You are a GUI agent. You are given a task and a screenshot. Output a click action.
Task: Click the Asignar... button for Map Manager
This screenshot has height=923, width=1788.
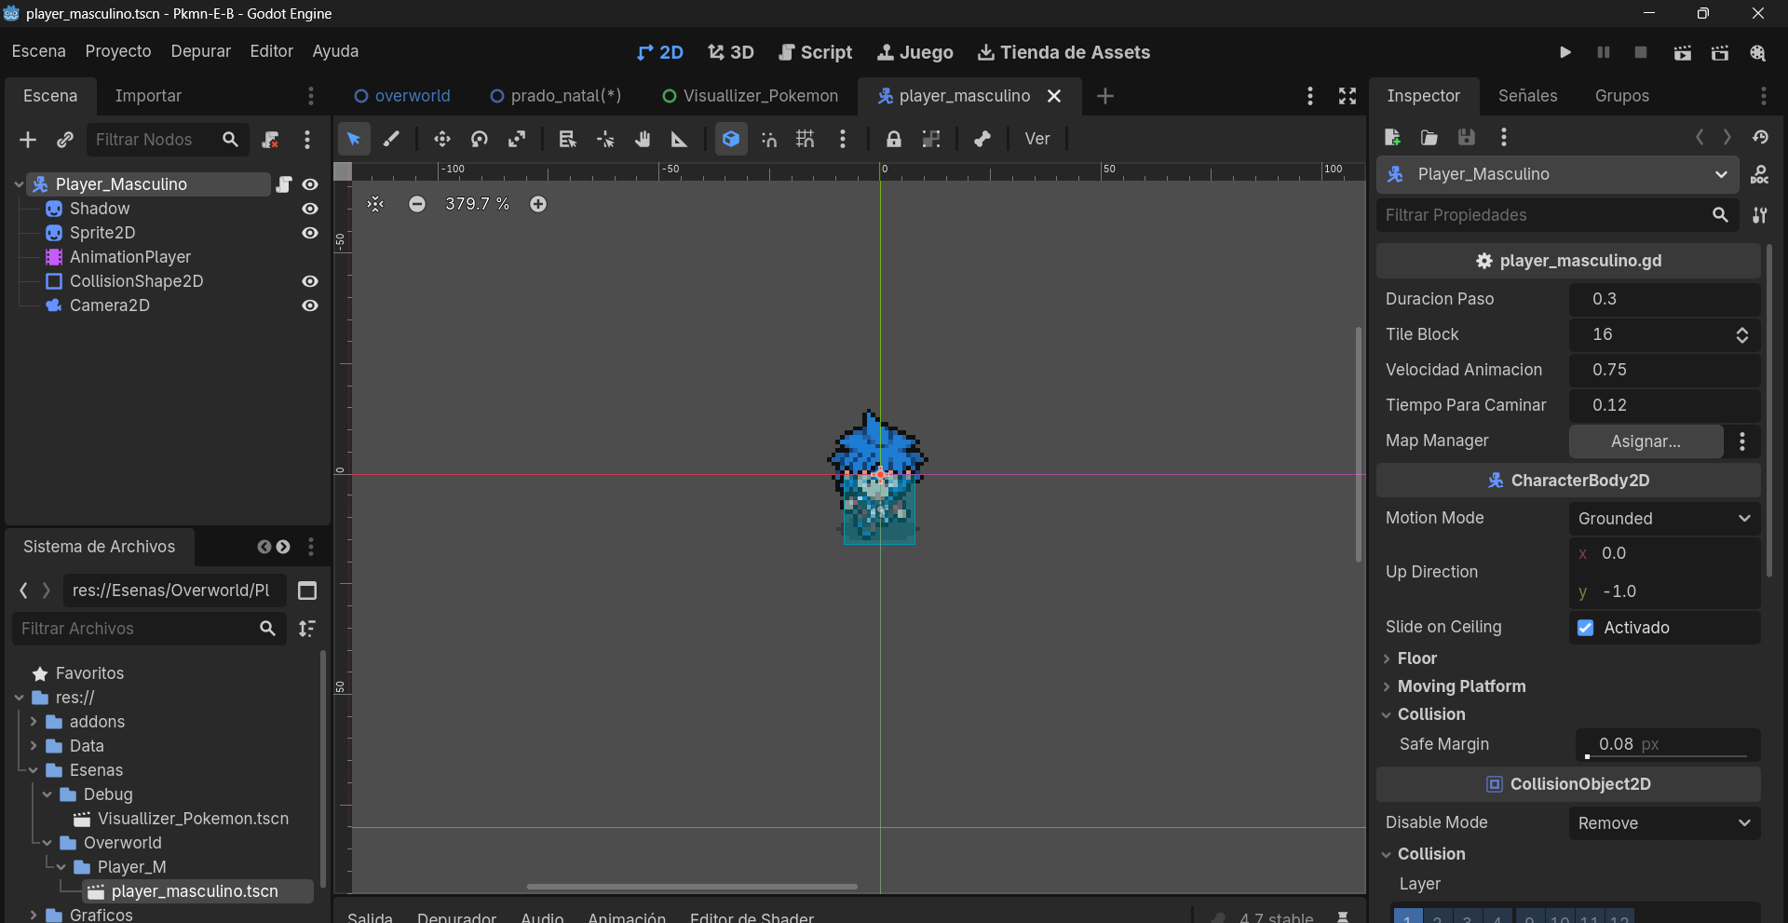pos(1646,441)
